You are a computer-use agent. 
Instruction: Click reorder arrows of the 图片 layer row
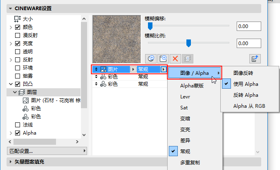[x=96, y=69]
